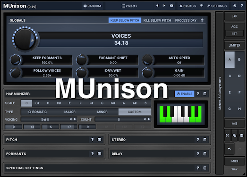Open help question mark in top bar
The height and width of the screenshot is (177, 247).
(242, 6)
